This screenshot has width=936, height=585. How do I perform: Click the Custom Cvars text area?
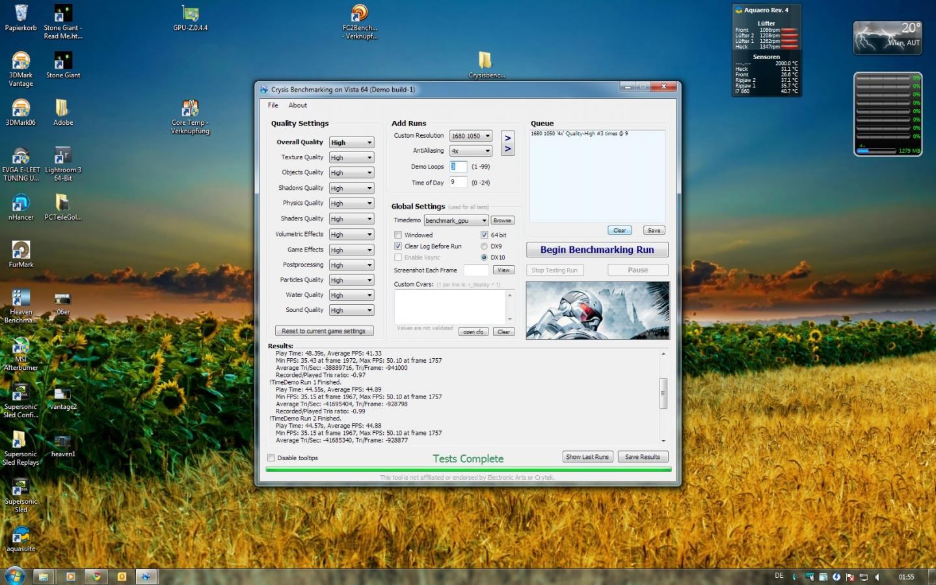click(450, 306)
